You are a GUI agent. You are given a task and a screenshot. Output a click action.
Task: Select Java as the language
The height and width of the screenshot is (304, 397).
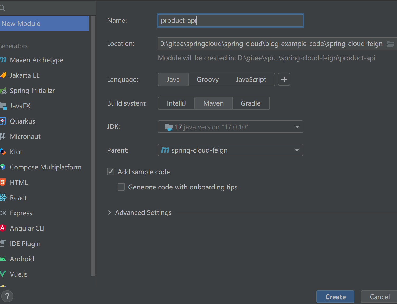(x=173, y=79)
